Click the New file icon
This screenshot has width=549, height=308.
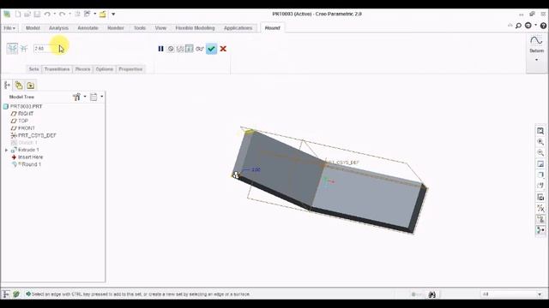(18, 14)
